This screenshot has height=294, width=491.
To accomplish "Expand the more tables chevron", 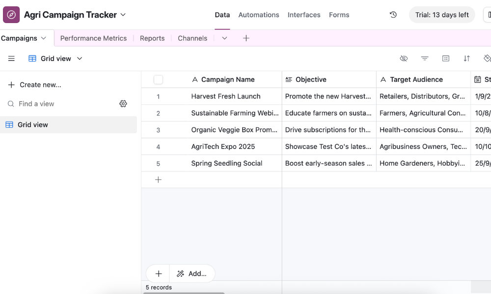I will 224,38.
